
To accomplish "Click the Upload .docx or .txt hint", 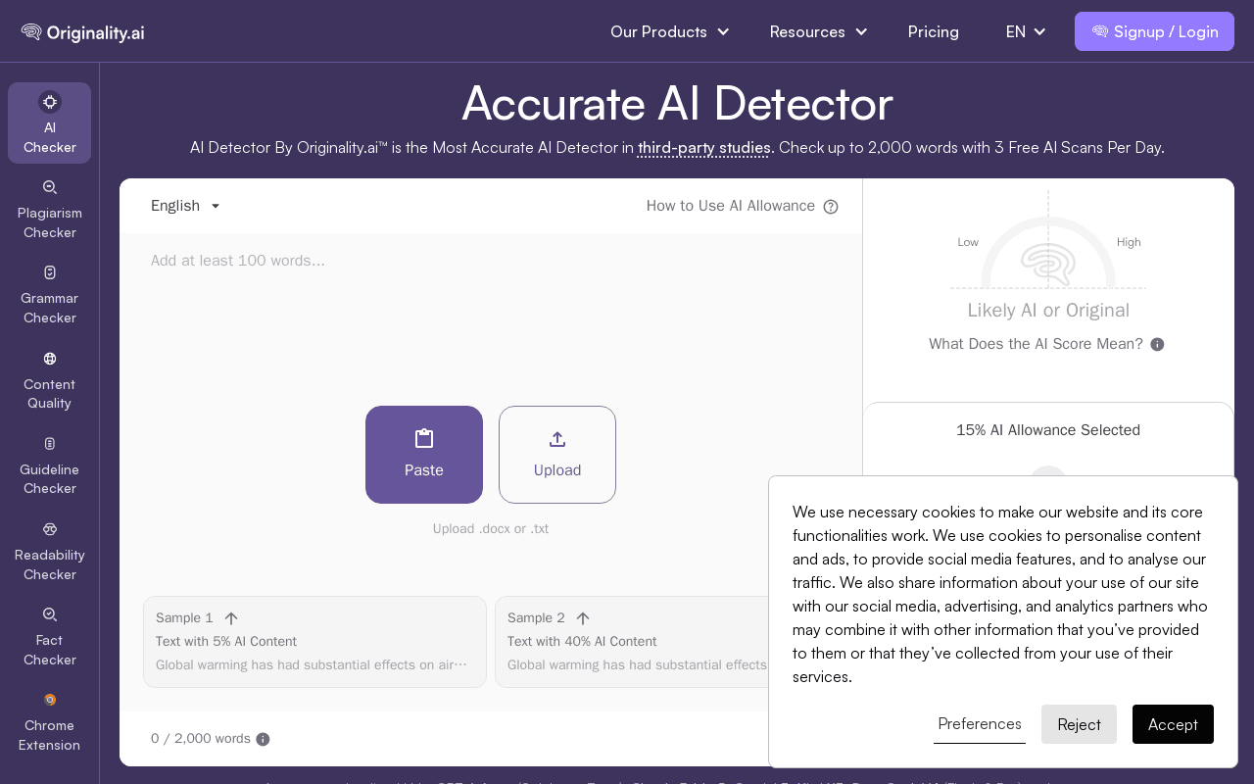I will coord(491,529).
